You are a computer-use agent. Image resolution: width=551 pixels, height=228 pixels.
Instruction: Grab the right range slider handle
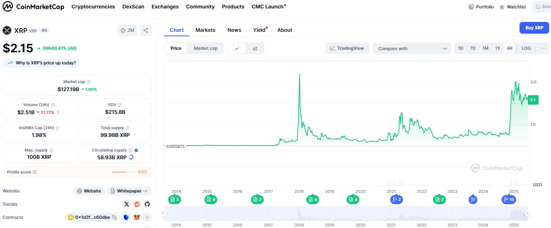(528, 213)
